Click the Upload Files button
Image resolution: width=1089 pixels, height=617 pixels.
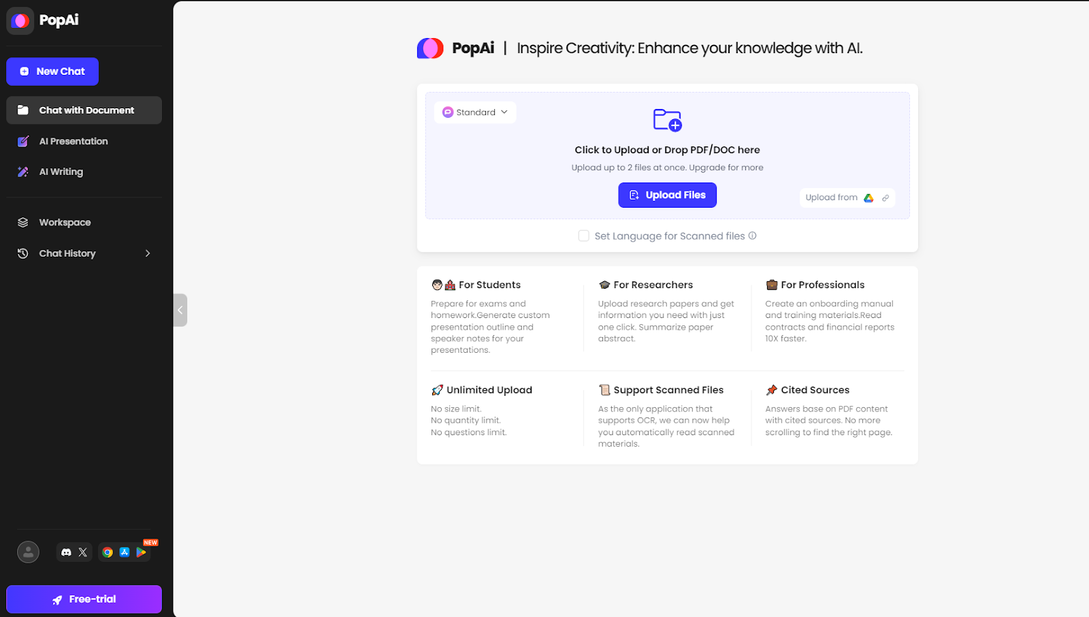pyautogui.click(x=667, y=195)
